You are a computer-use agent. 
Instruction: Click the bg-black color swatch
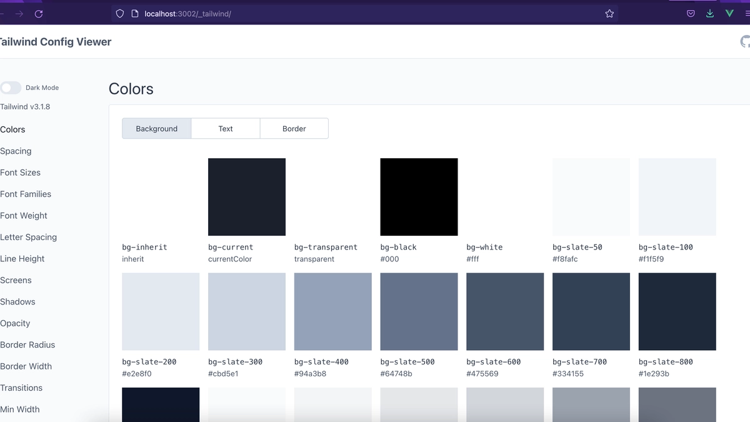click(419, 196)
